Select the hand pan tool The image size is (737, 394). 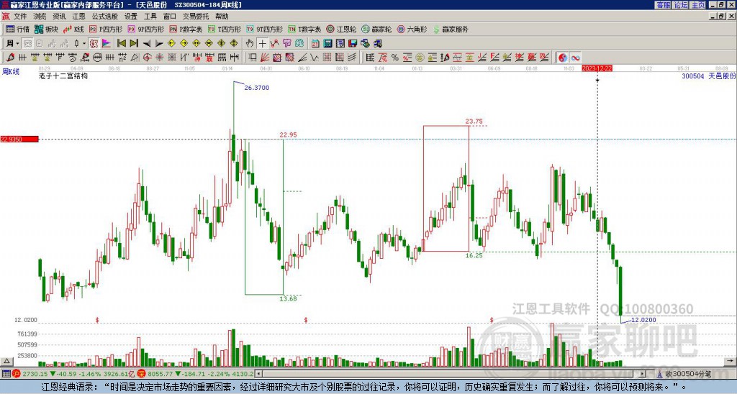[x=250, y=44]
